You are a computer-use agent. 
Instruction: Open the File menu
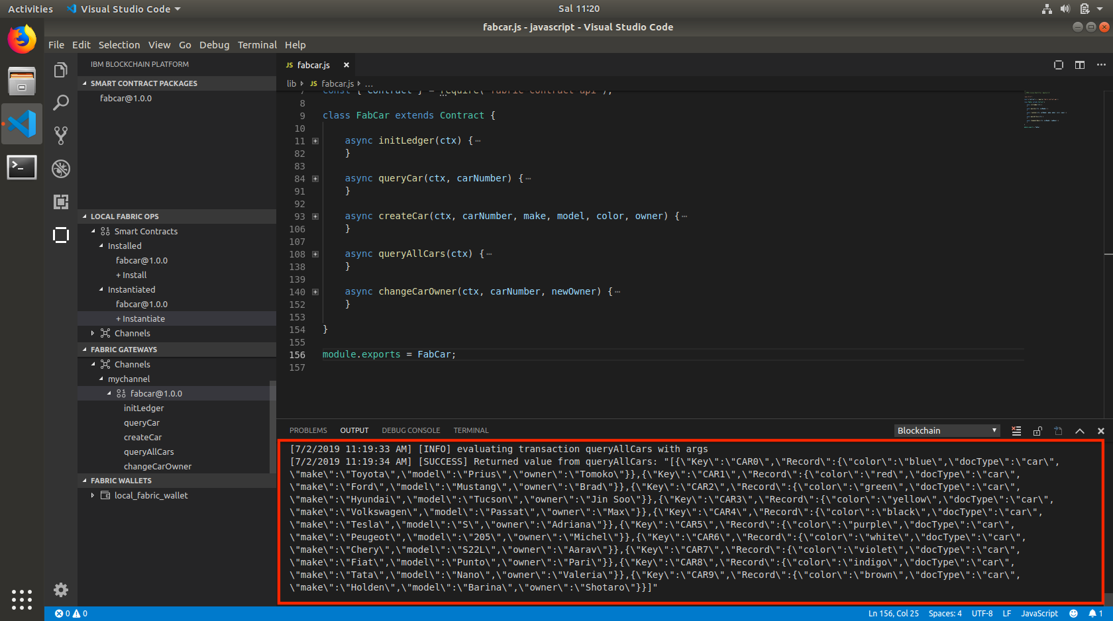[56, 45]
